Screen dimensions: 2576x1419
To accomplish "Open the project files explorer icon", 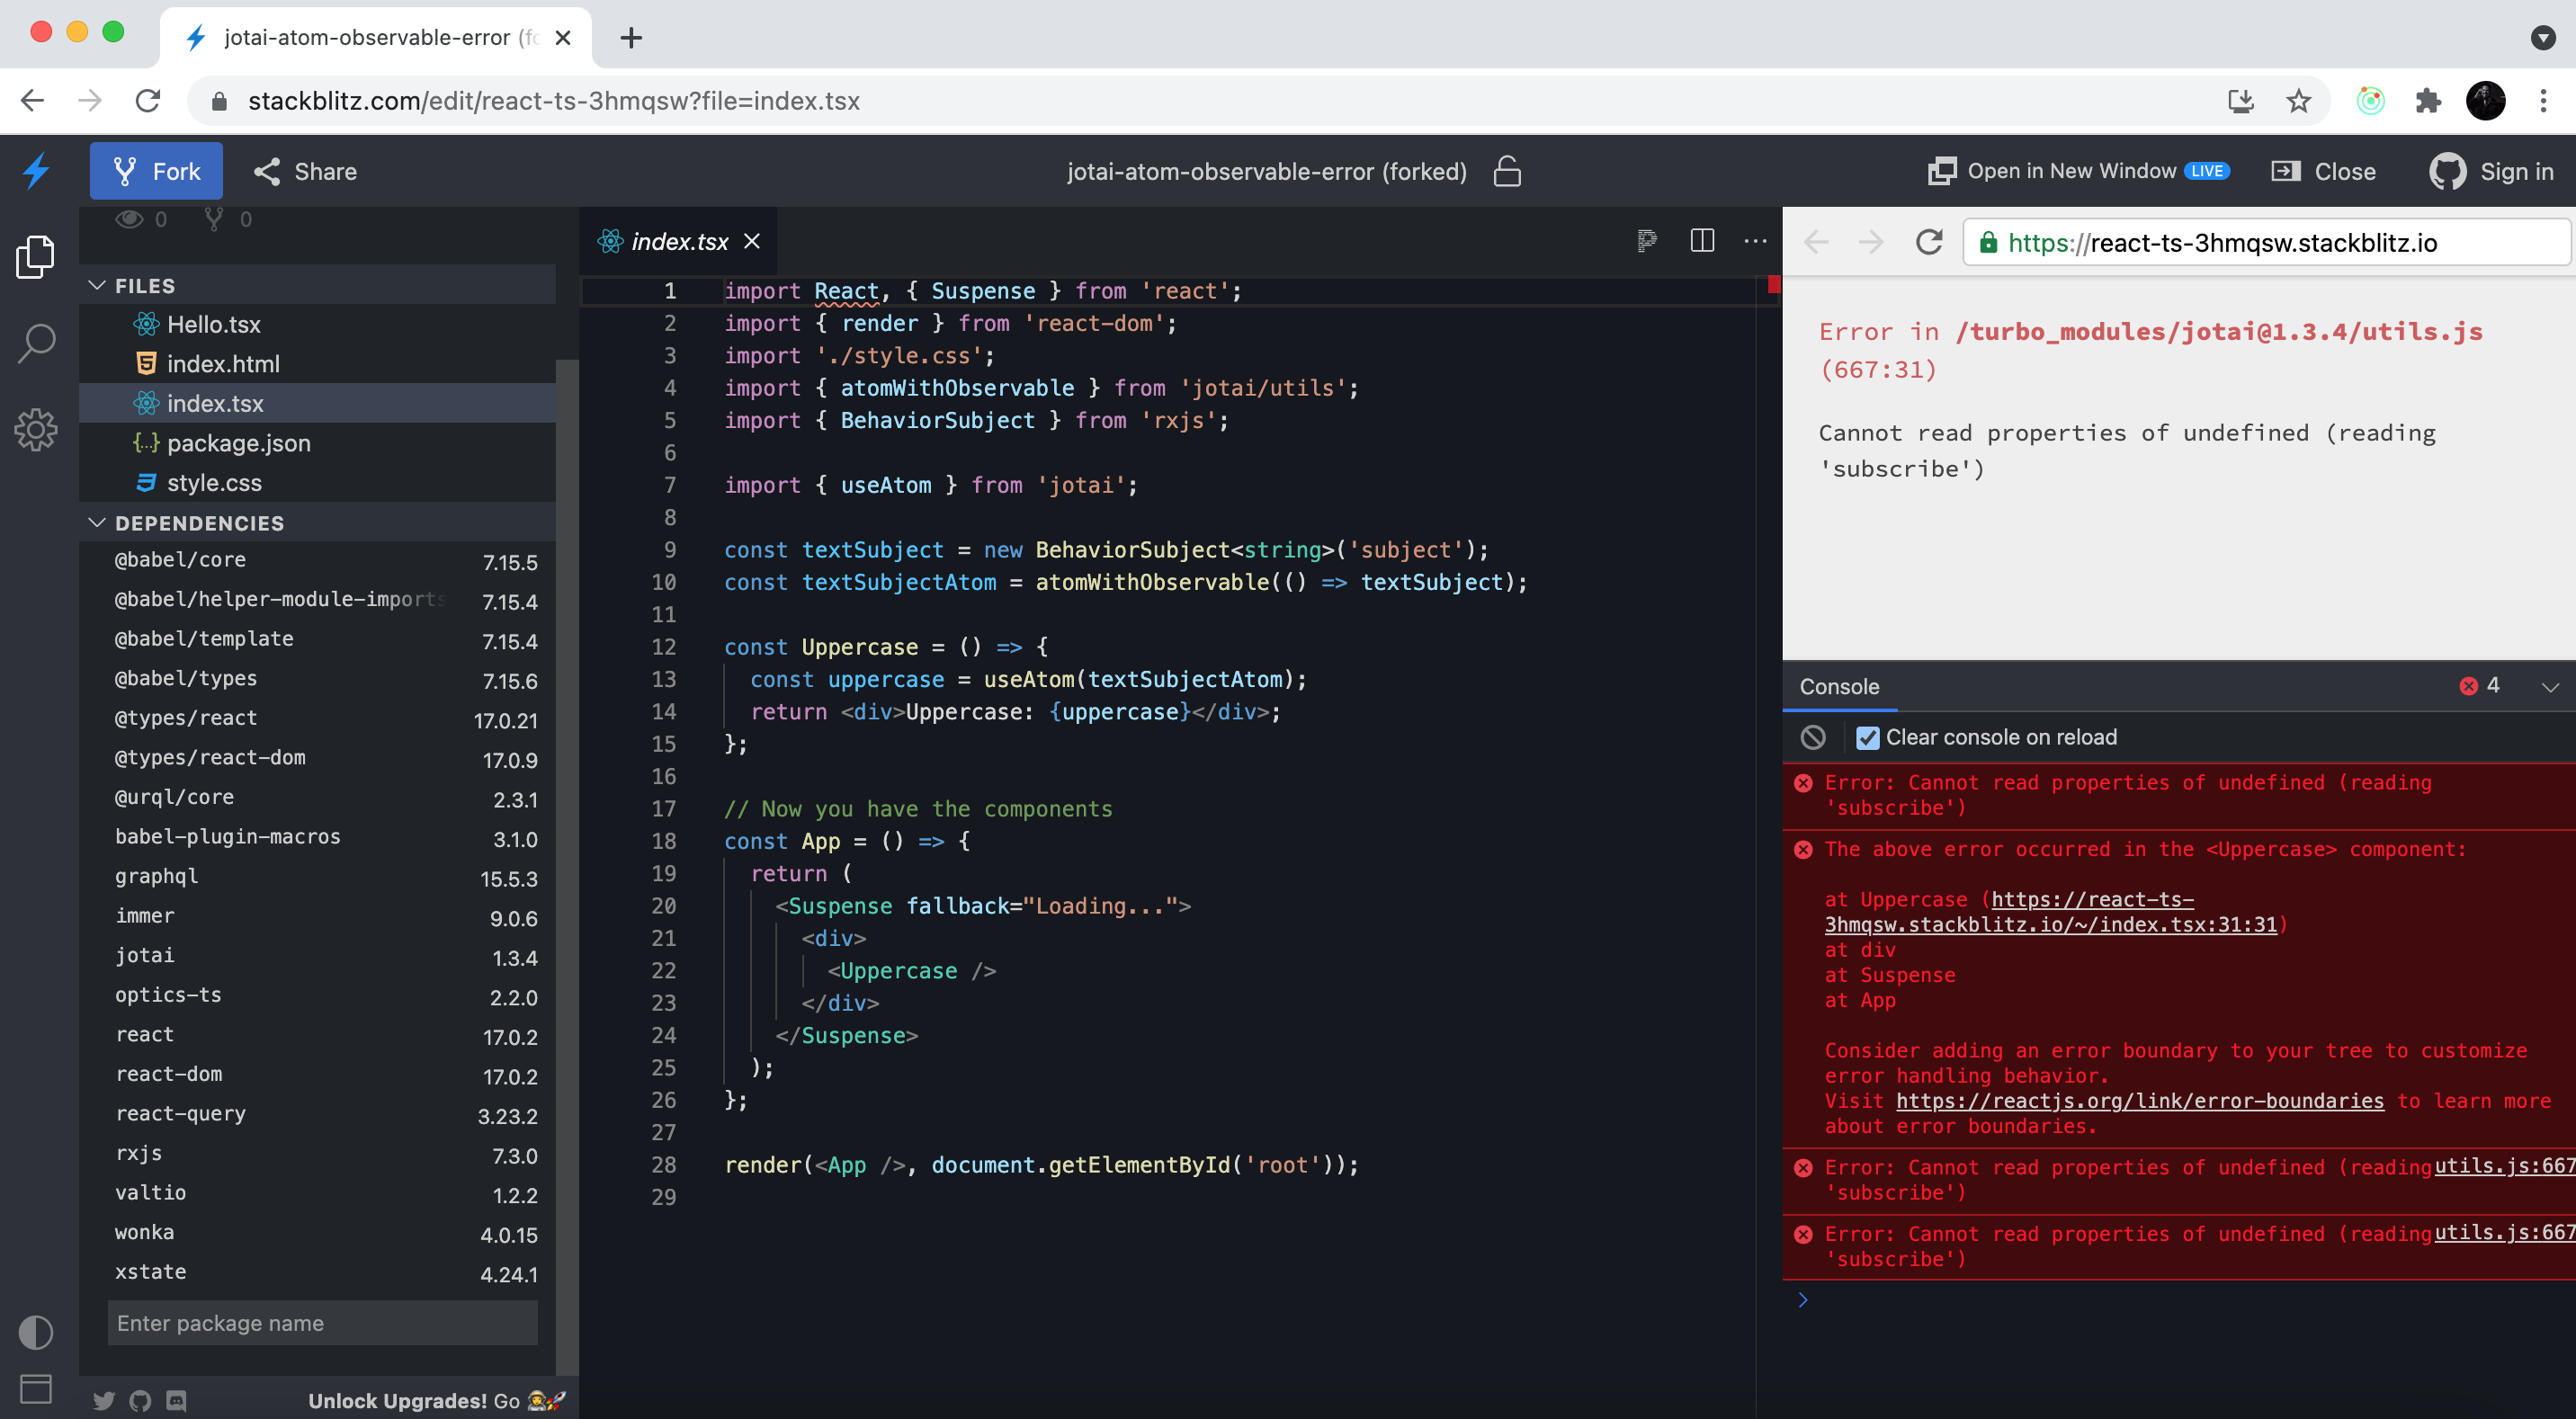I will 36,257.
